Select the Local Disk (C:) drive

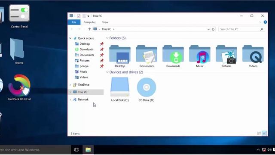120,90
